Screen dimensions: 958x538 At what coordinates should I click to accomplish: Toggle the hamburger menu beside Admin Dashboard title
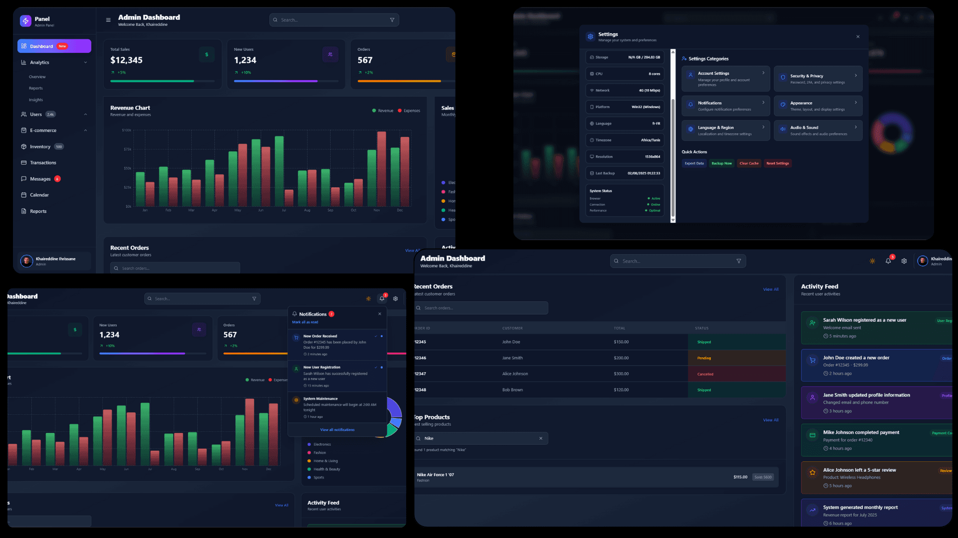coord(108,20)
